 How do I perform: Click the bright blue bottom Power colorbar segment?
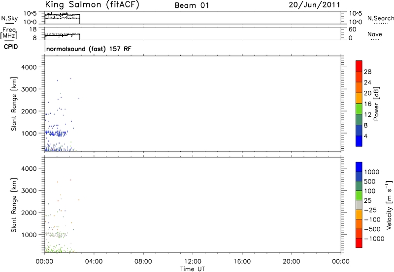click(x=359, y=141)
